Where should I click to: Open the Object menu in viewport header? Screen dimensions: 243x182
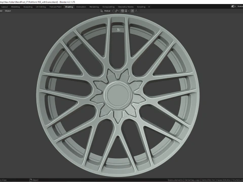pos(8,11)
